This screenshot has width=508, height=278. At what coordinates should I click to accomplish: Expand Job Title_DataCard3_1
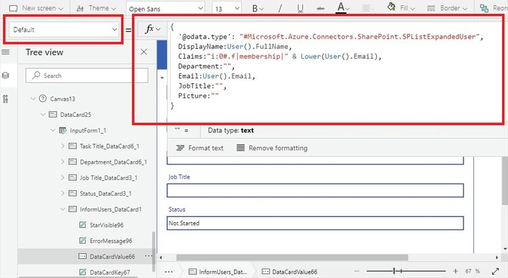[x=63, y=177]
